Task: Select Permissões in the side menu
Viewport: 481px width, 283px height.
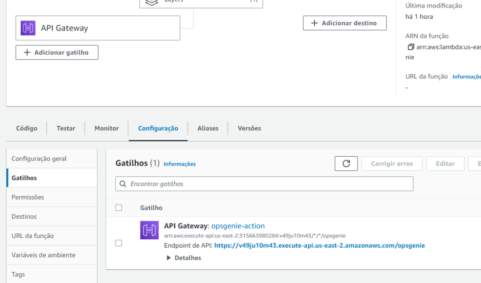Action: [28, 197]
